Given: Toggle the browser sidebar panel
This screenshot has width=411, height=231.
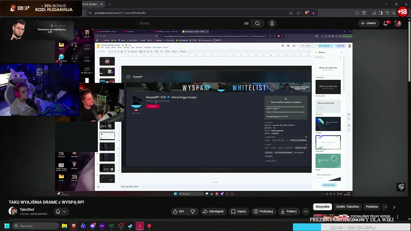Looking at the screenshot, I should point(380,13).
